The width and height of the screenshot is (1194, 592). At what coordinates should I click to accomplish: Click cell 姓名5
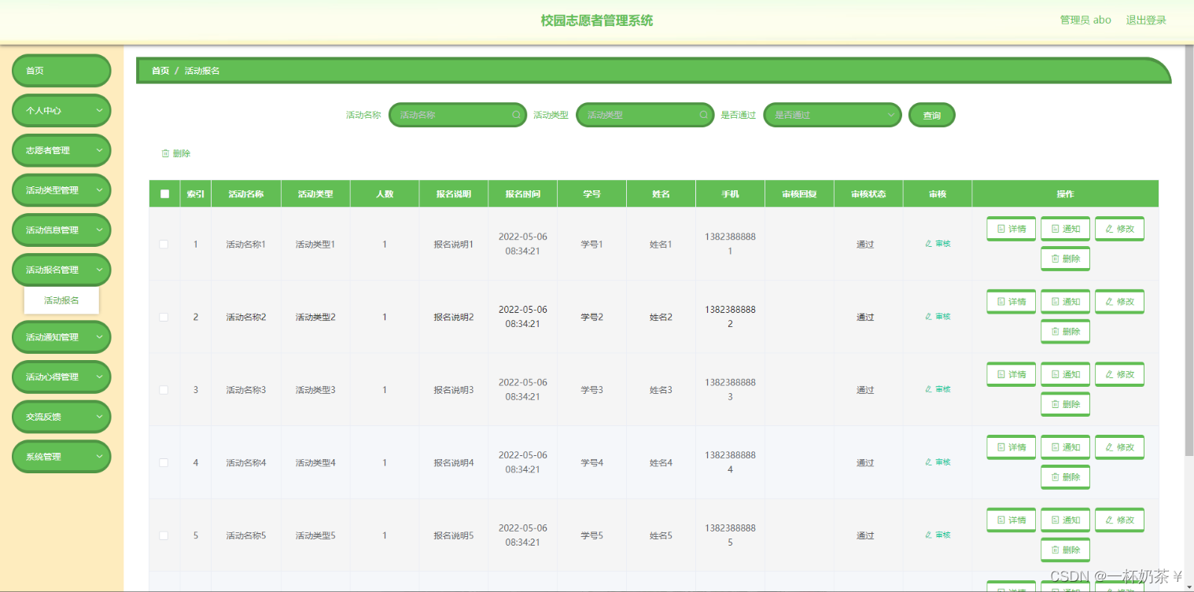coord(661,535)
